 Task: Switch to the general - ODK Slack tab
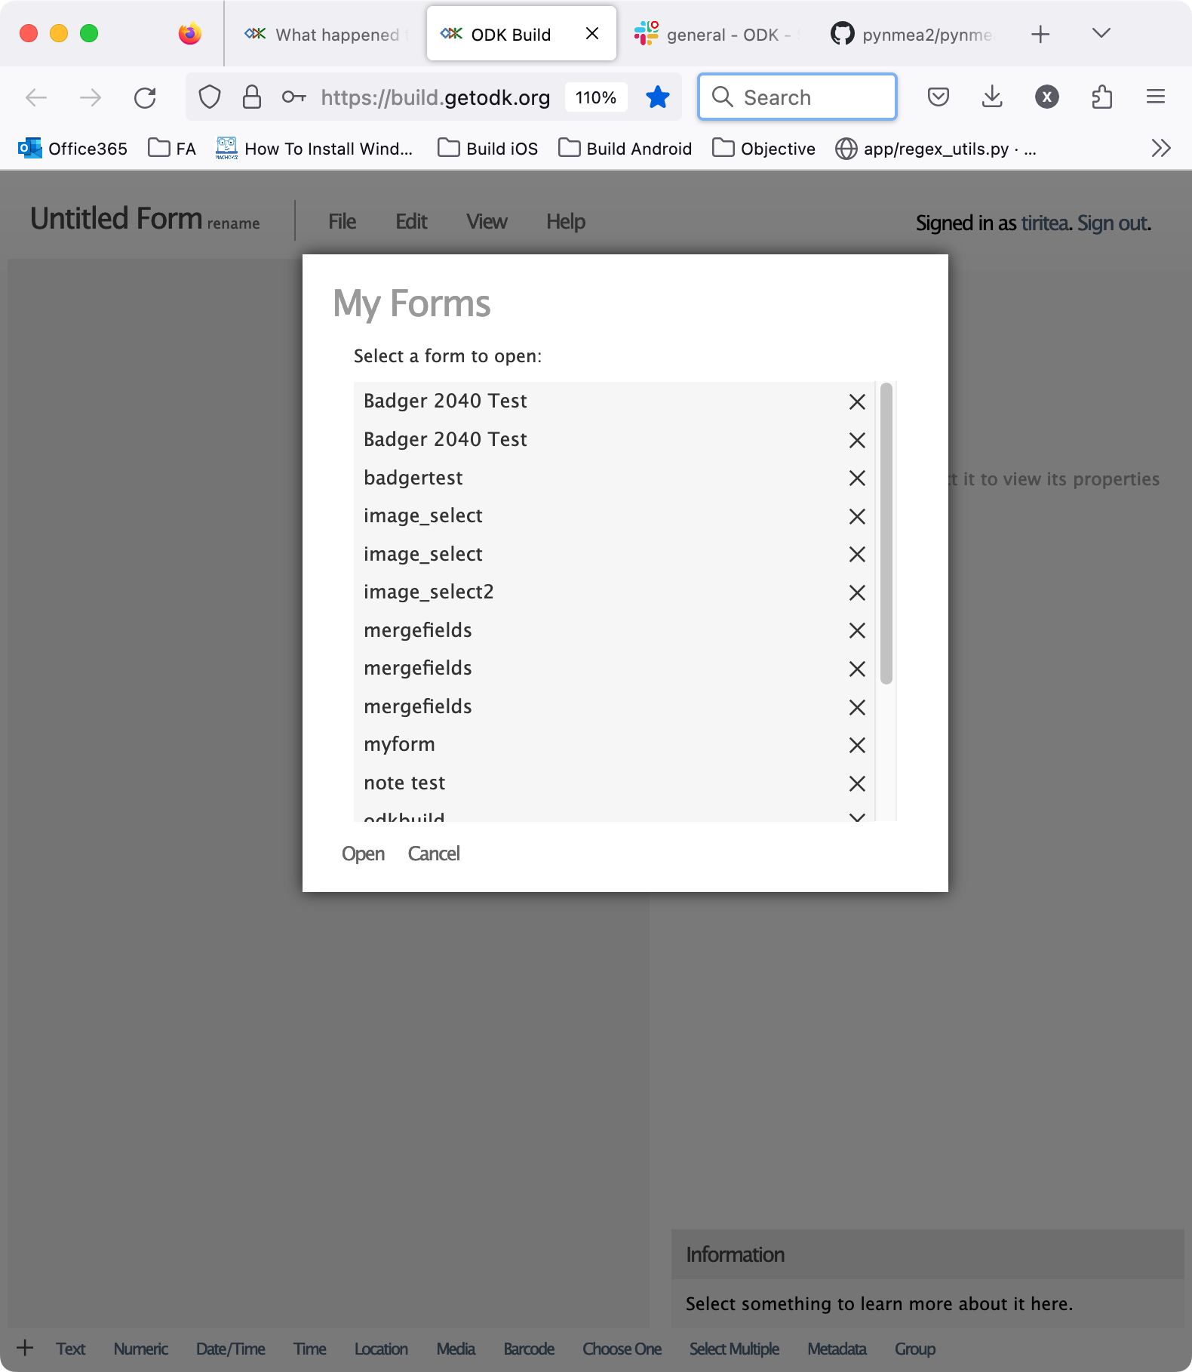click(x=717, y=34)
